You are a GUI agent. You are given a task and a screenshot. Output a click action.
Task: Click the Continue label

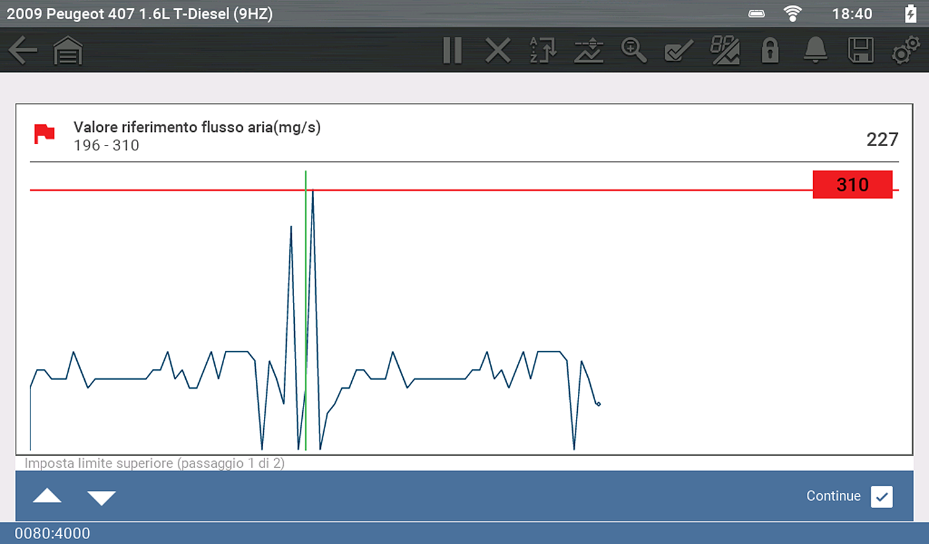point(833,496)
